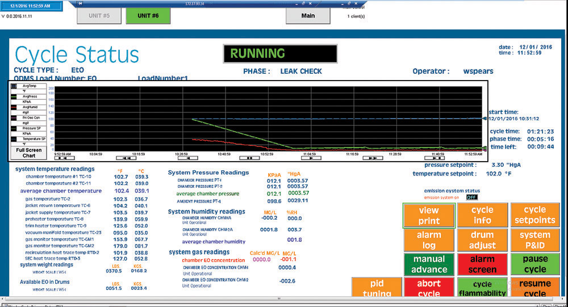Open the view print screen

pyautogui.click(x=429, y=215)
